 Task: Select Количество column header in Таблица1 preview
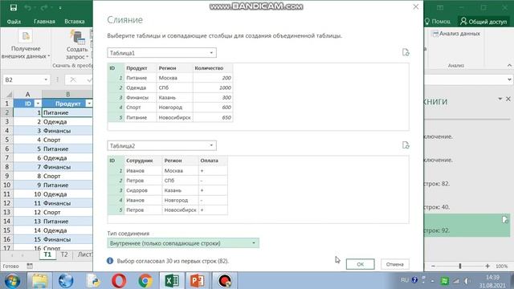click(213, 68)
